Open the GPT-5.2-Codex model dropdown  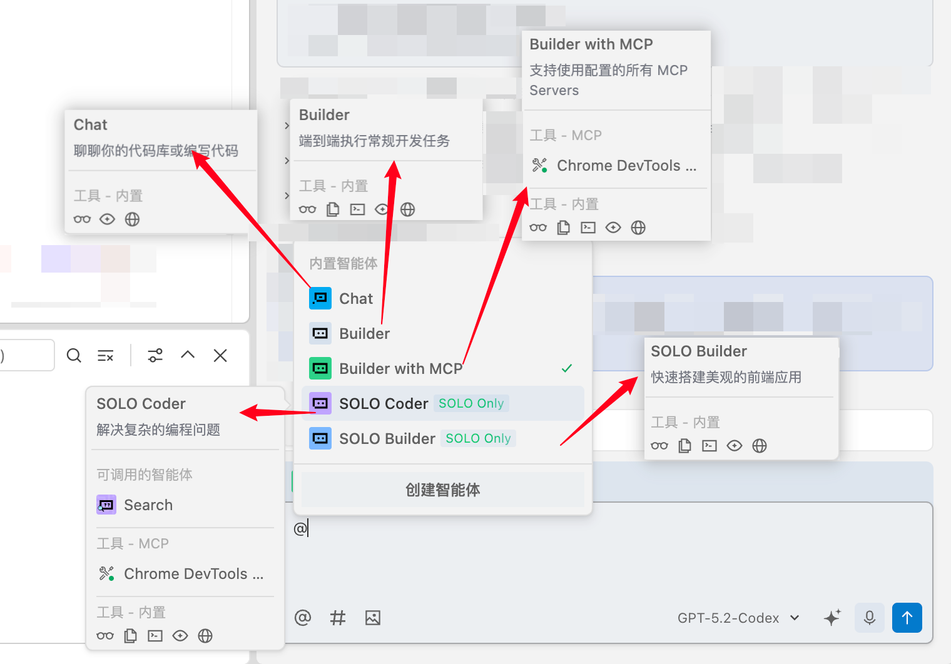pyautogui.click(x=738, y=618)
